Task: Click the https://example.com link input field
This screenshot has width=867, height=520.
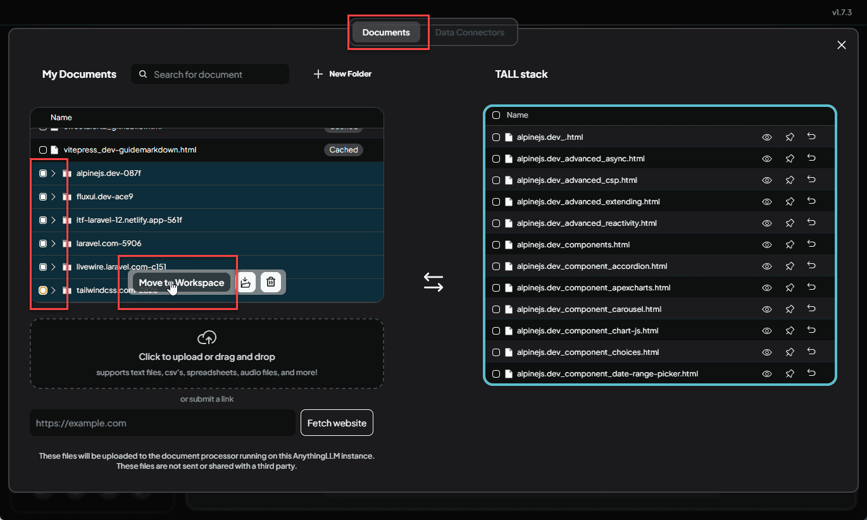Action: pyautogui.click(x=163, y=423)
